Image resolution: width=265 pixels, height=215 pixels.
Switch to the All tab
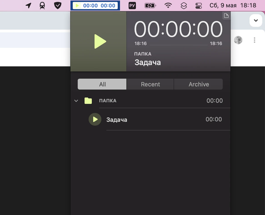(x=102, y=84)
